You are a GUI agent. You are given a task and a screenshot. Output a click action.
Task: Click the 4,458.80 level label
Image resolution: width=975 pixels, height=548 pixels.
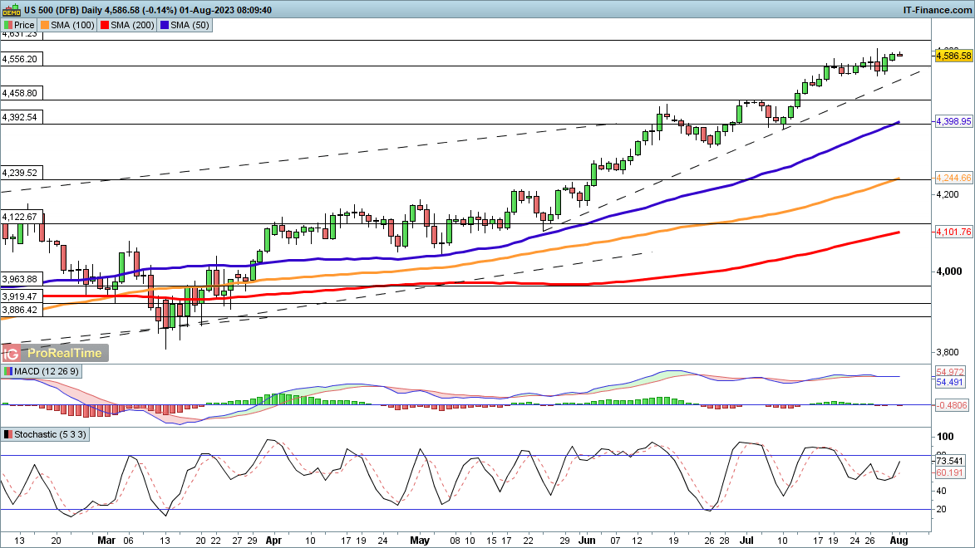click(x=20, y=94)
